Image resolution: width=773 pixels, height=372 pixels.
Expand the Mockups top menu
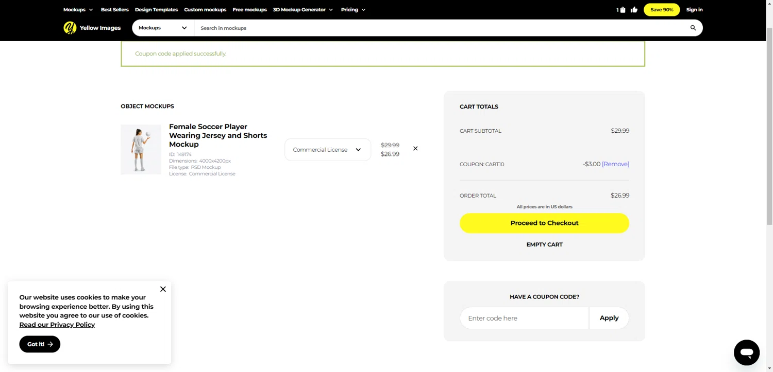78,10
